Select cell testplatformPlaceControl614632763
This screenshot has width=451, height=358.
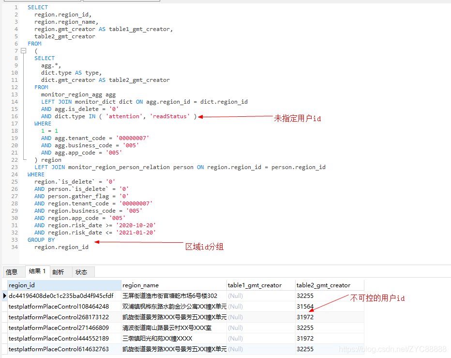(x=64, y=349)
